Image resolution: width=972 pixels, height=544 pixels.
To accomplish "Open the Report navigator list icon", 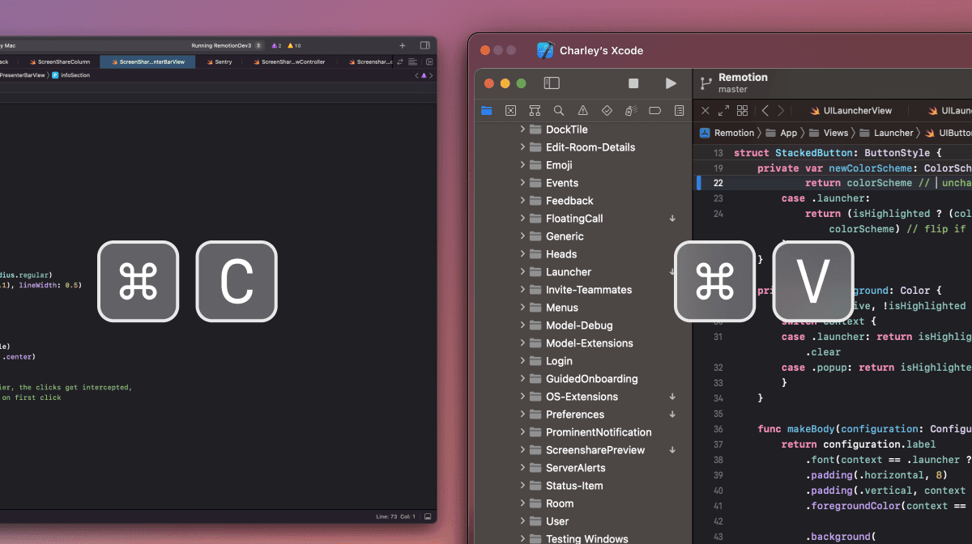I will click(x=680, y=111).
